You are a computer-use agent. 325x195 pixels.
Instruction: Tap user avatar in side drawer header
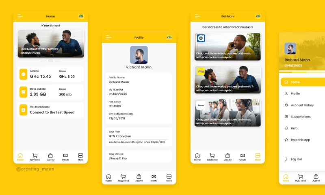290,48
